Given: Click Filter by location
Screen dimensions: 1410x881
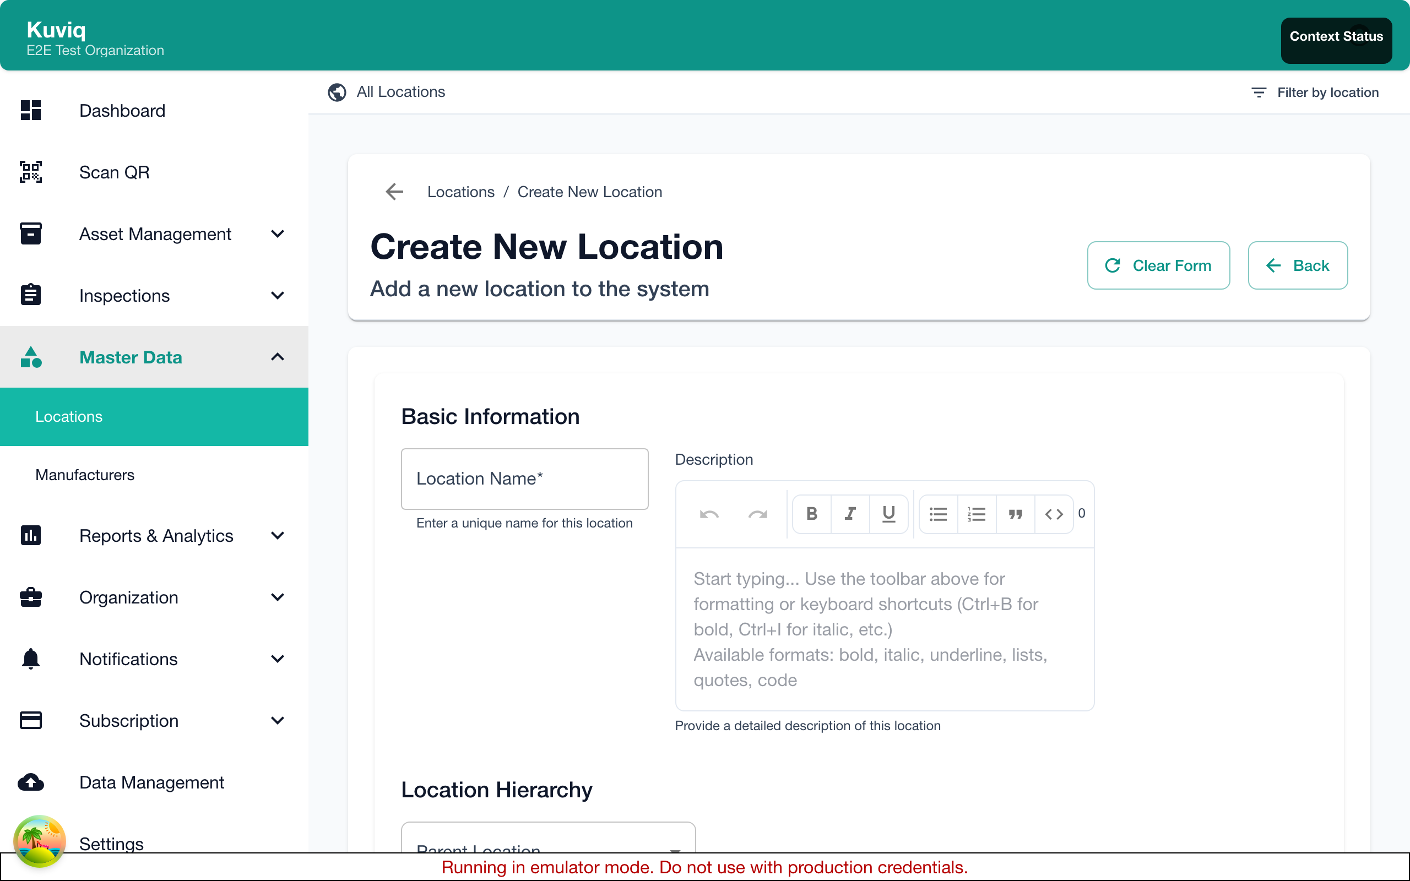Looking at the screenshot, I should click(x=1315, y=93).
